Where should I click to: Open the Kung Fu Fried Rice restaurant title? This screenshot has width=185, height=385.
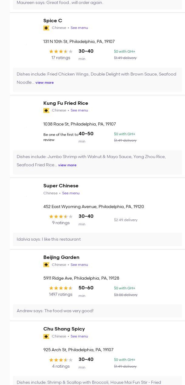(x=66, y=103)
